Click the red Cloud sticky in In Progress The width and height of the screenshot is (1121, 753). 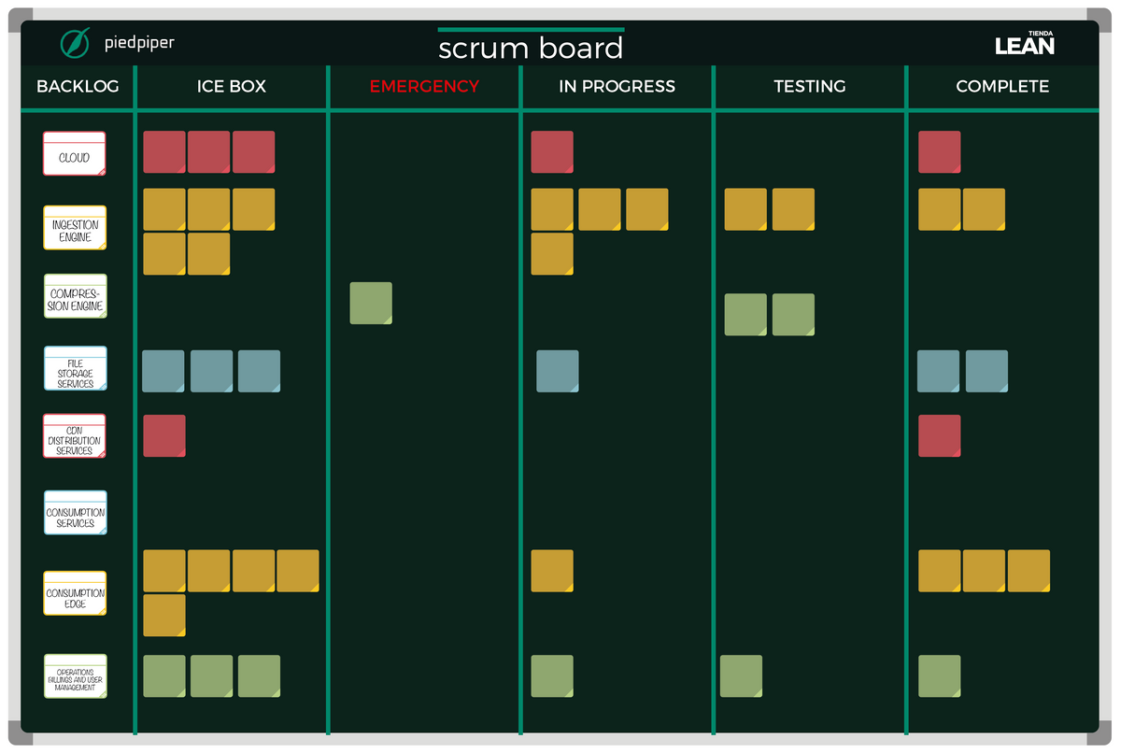(x=552, y=151)
